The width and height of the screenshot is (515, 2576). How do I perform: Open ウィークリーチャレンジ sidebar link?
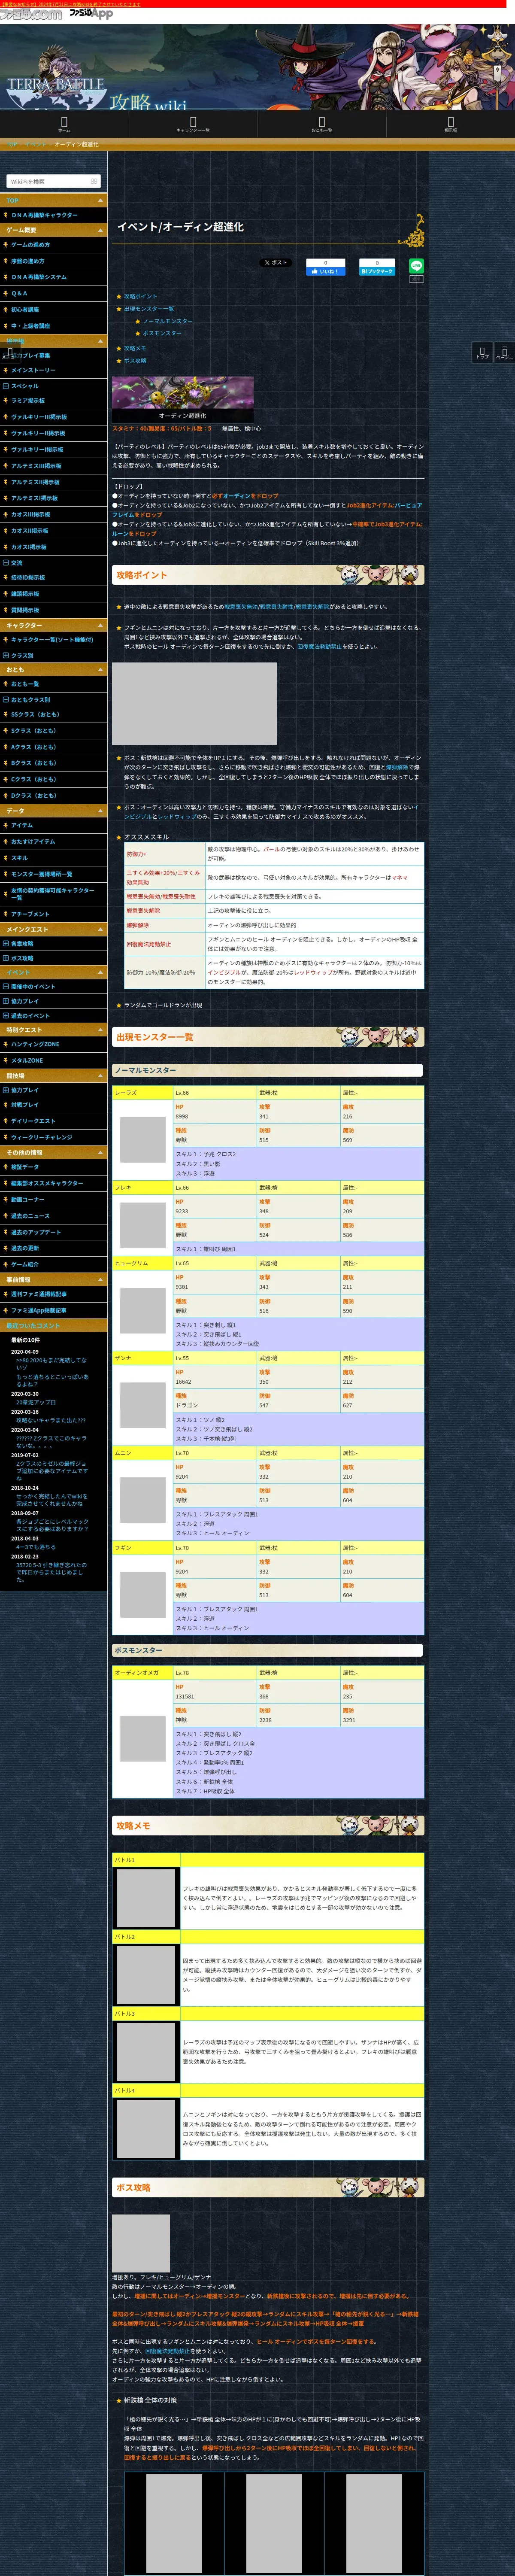click(x=42, y=1137)
